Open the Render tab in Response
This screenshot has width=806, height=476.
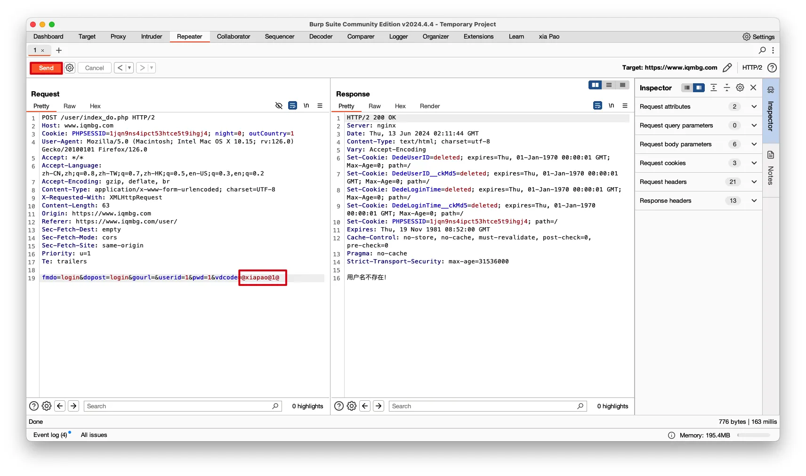click(429, 106)
